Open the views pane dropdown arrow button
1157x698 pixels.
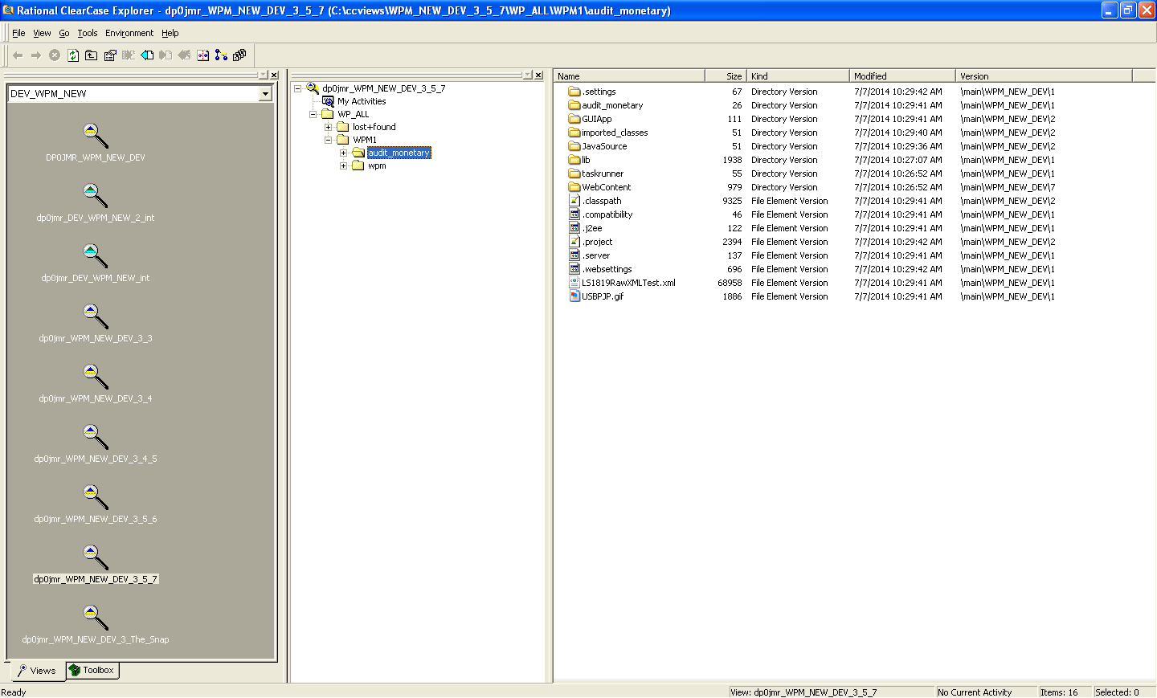(263, 75)
